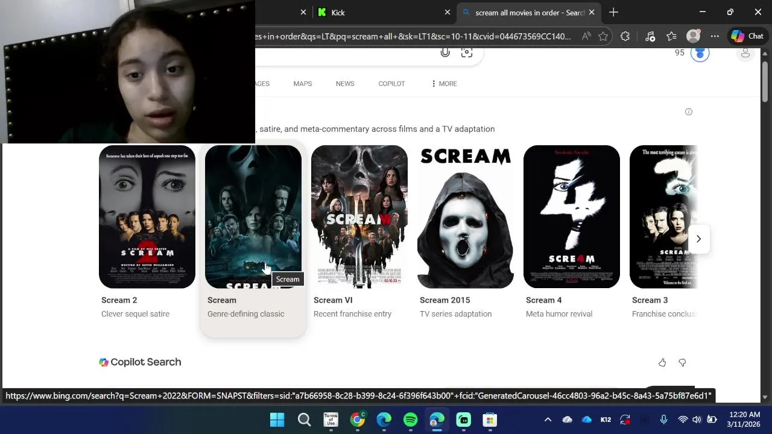This screenshot has width=772, height=434.
Task: Click 'Clever sequel satire' caption
Action: [135, 314]
